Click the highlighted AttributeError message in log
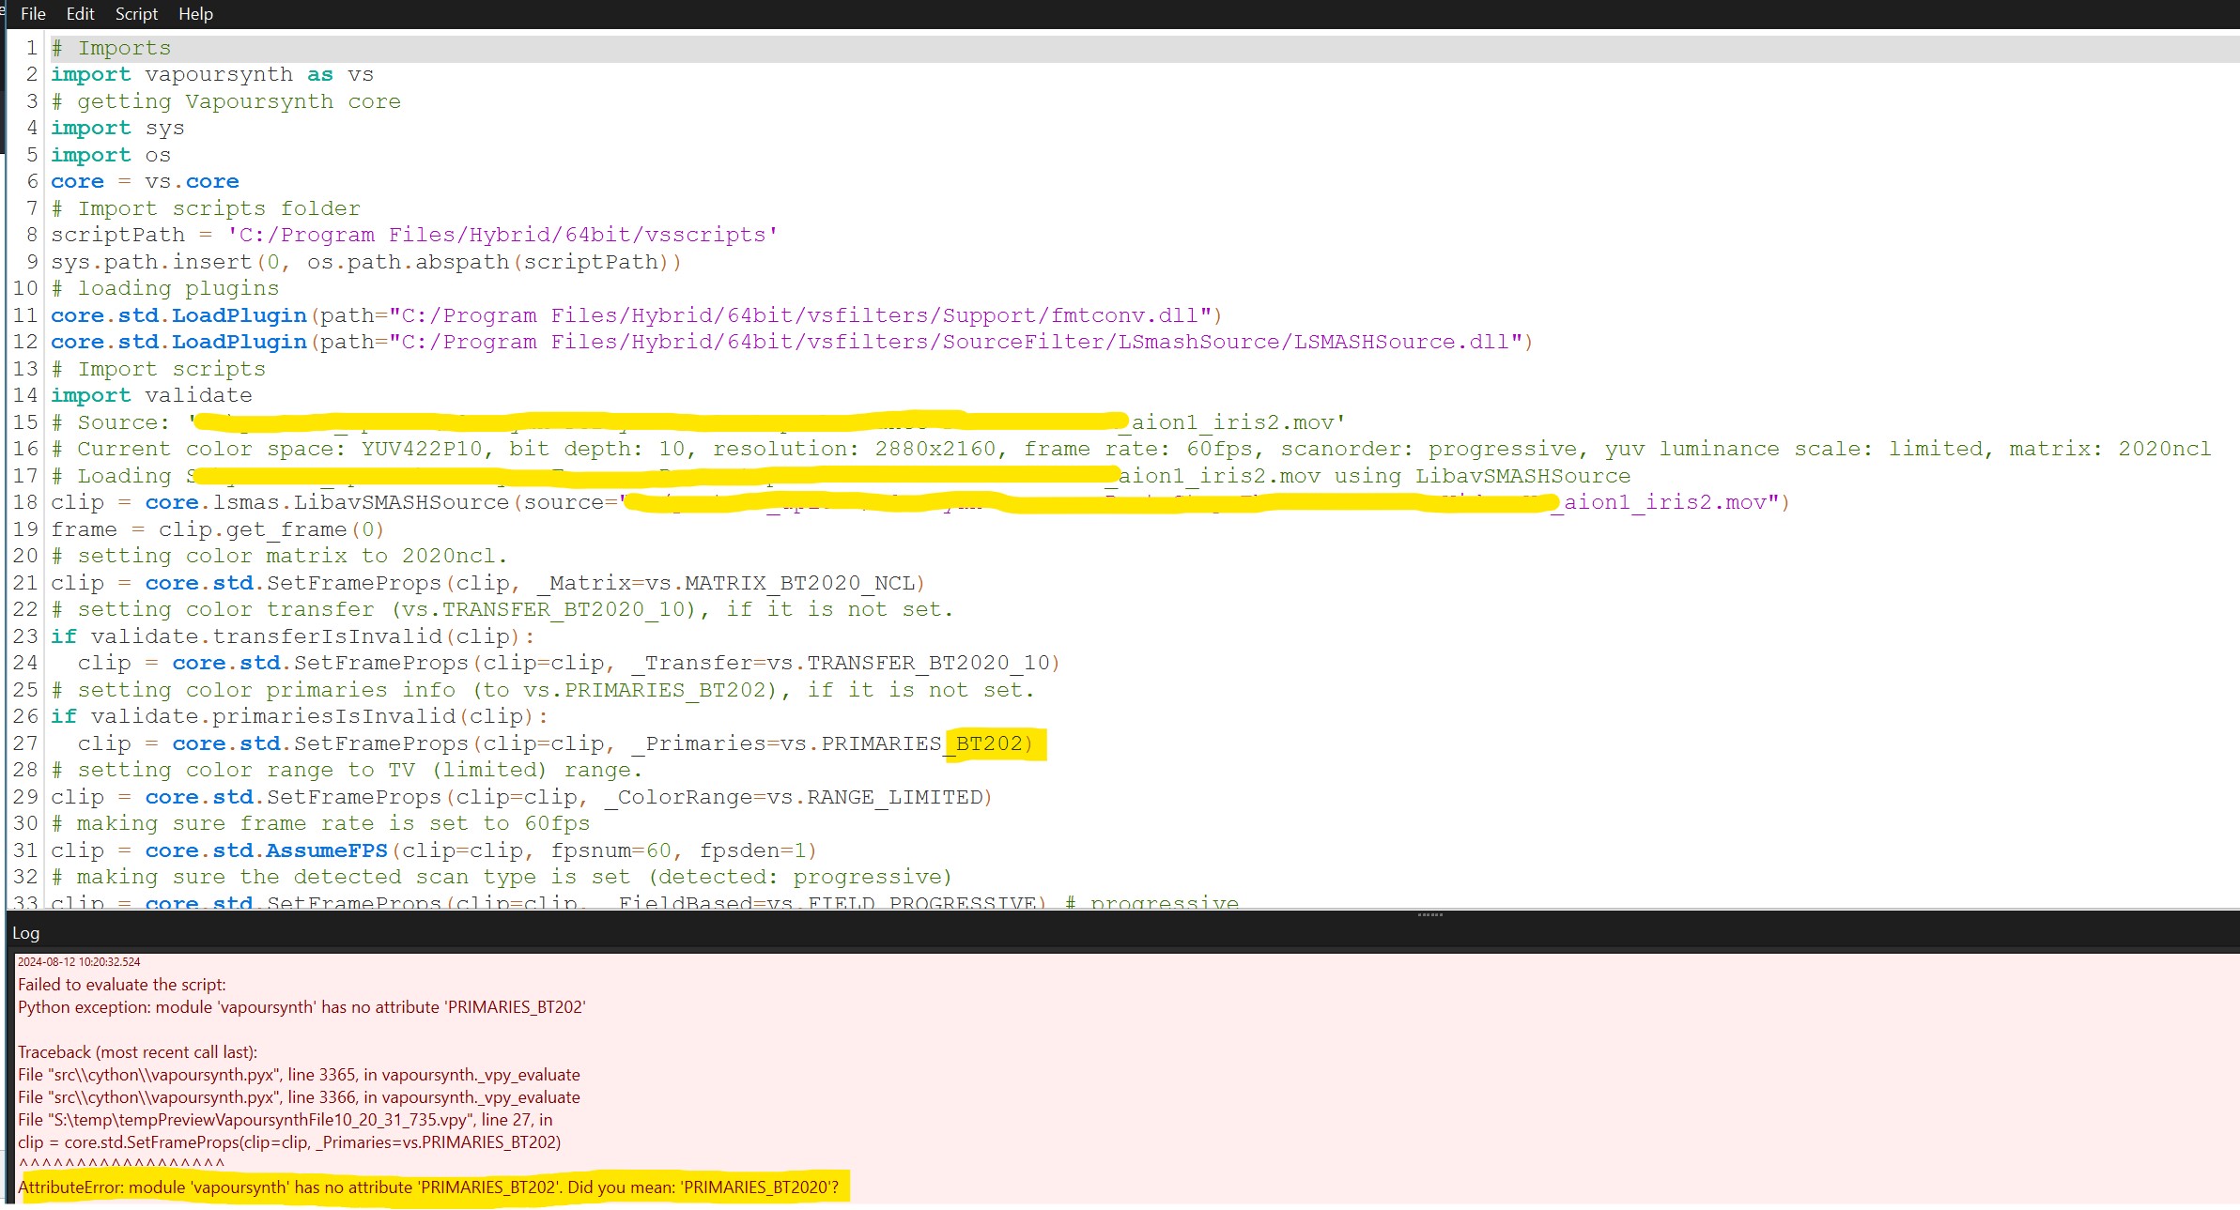 point(427,1187)
